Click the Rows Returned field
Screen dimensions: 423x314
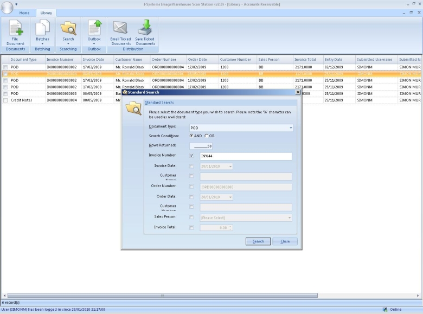tap(201, 146)
